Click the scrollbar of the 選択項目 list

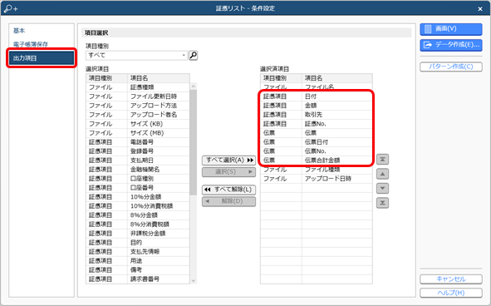coord(194,143)
